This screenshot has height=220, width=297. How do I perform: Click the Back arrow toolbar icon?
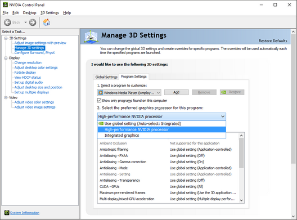pos(7,23)
